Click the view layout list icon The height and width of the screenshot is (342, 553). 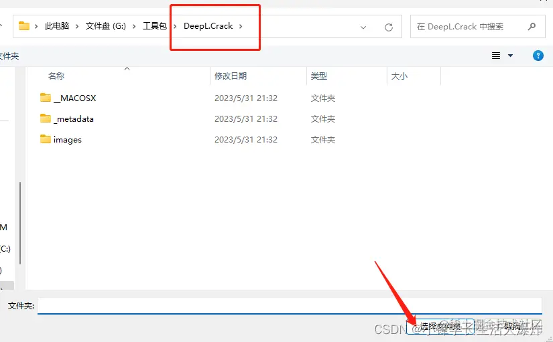[496, 56]
